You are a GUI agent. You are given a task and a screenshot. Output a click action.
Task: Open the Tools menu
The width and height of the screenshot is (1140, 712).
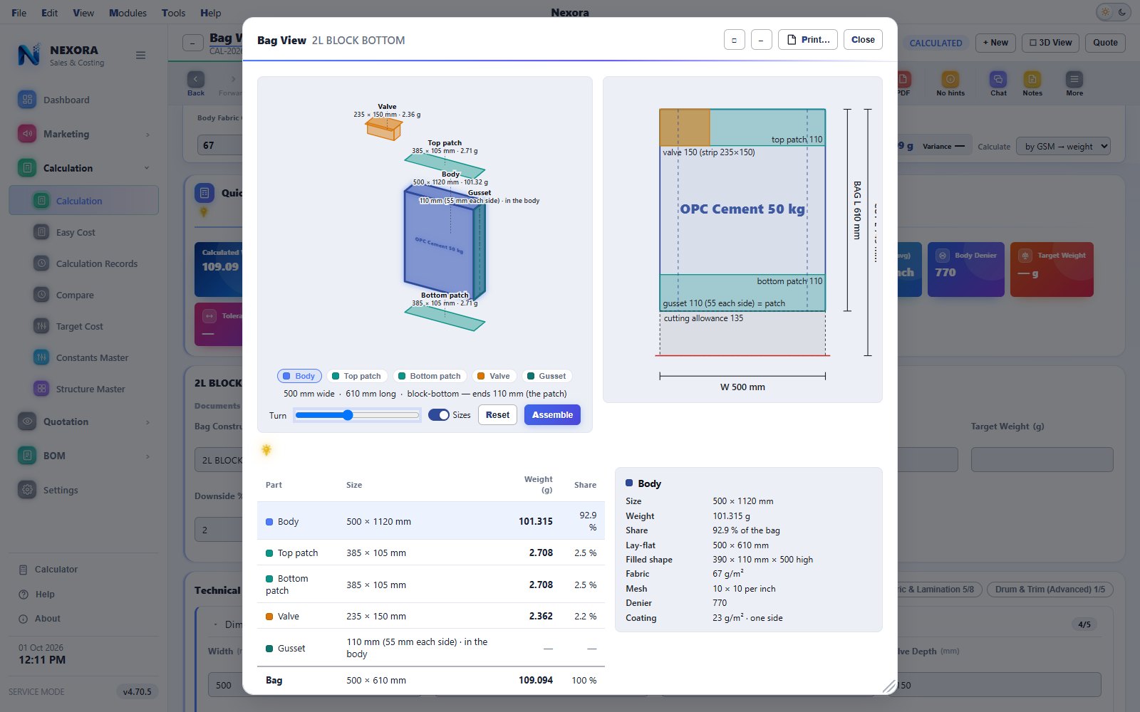click(x=173, y=13)
